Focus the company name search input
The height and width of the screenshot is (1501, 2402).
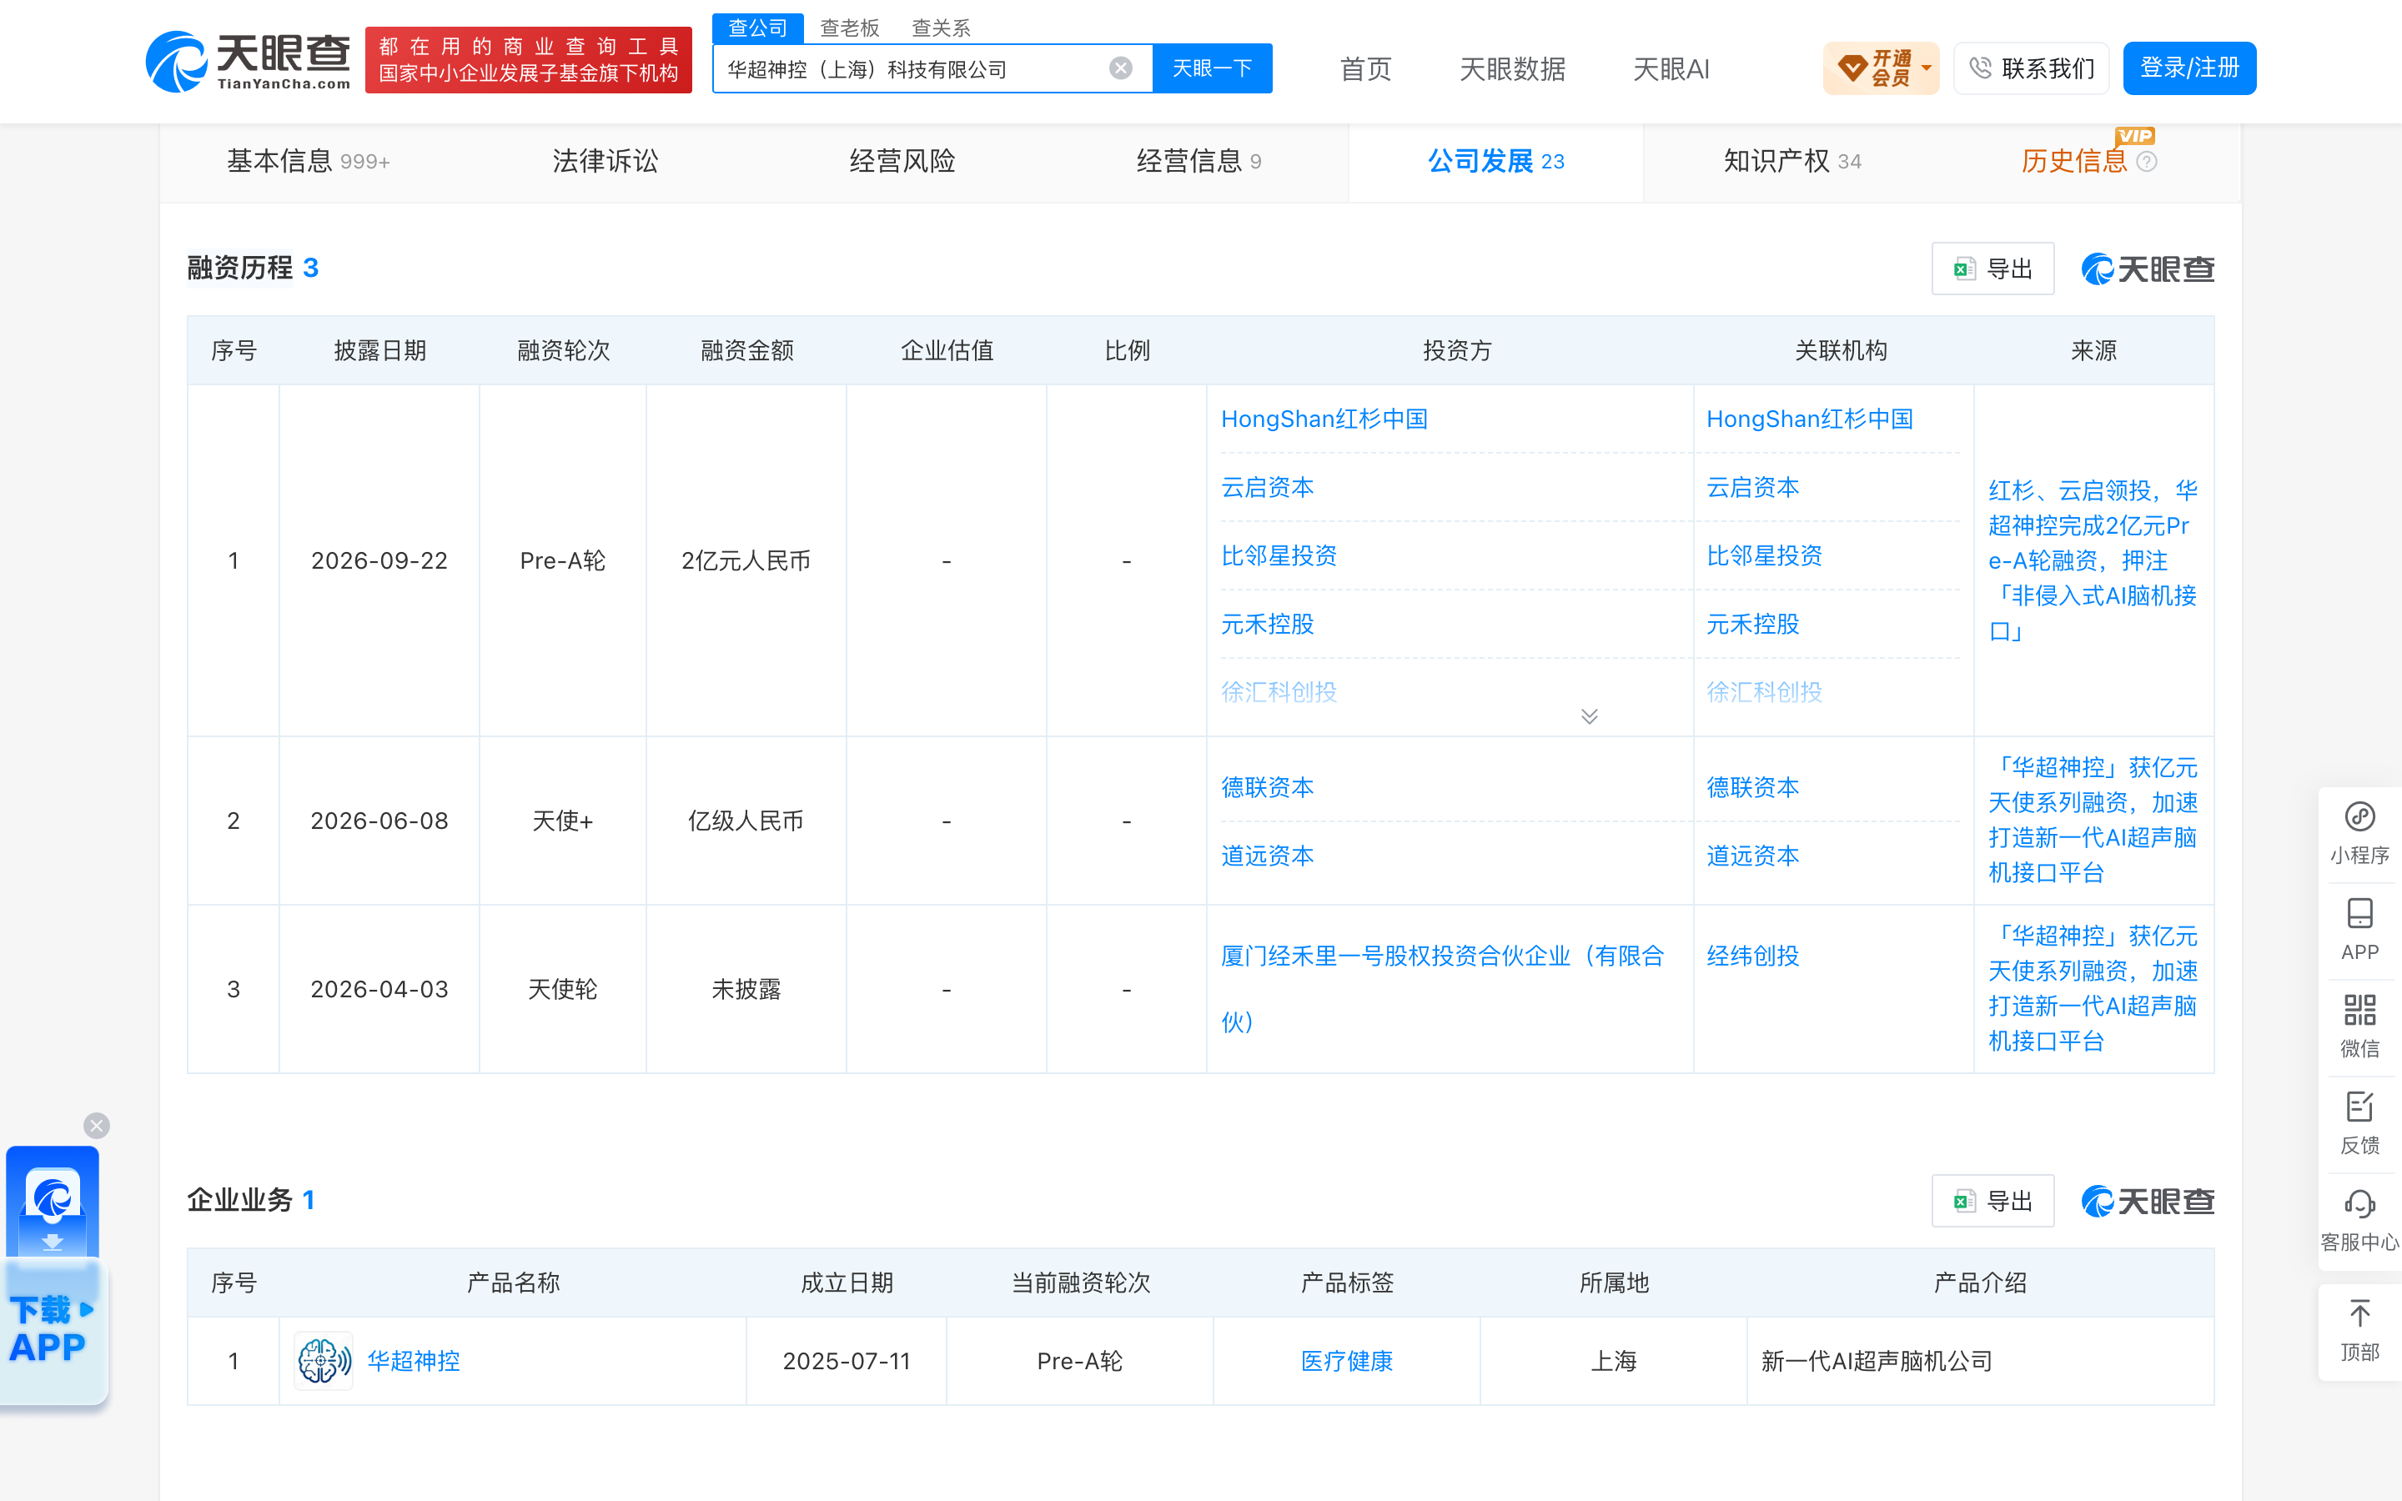pyautogui.click(x=913, y=68)
